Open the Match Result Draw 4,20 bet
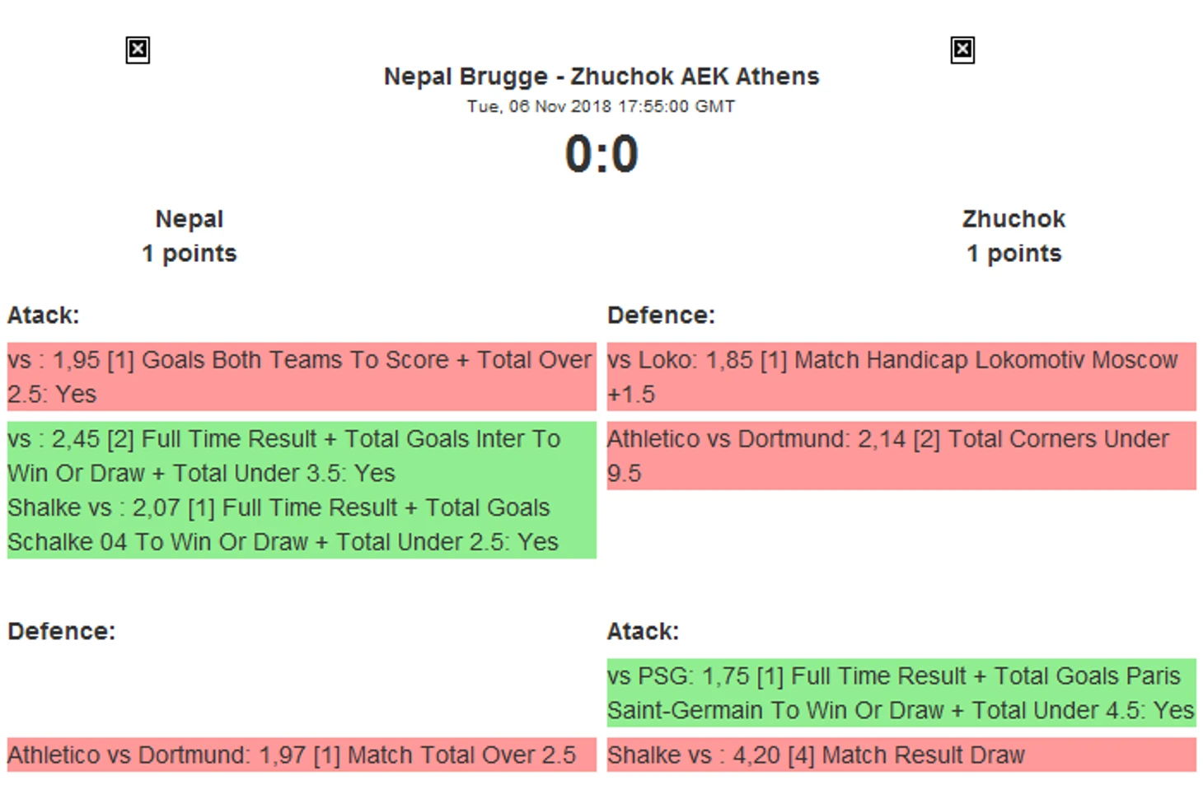This screenshot has width=1203, height=790. [901, 755]
